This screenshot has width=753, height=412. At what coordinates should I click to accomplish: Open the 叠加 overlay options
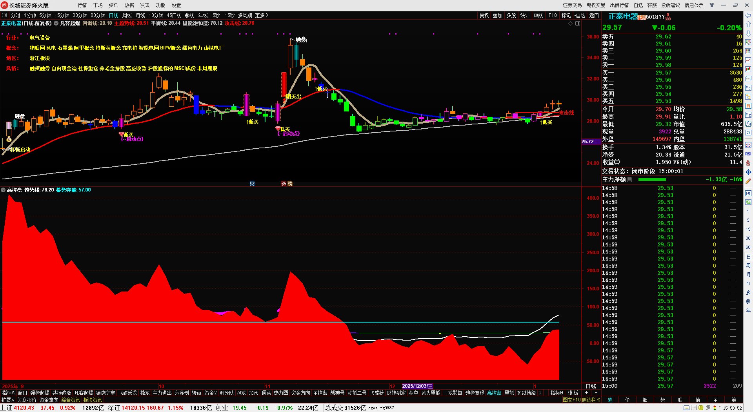coord(498,15)
